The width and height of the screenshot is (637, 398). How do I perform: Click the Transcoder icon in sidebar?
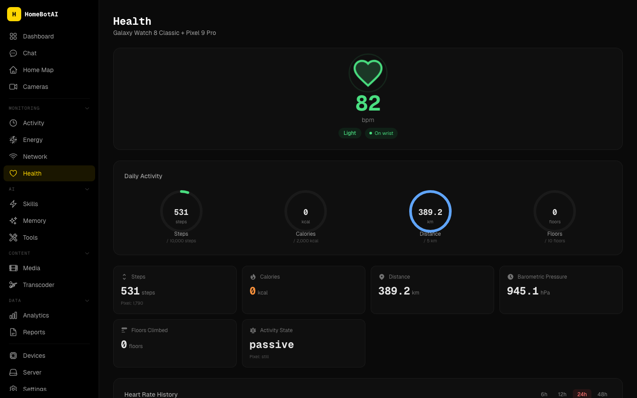tap(13, 285)
